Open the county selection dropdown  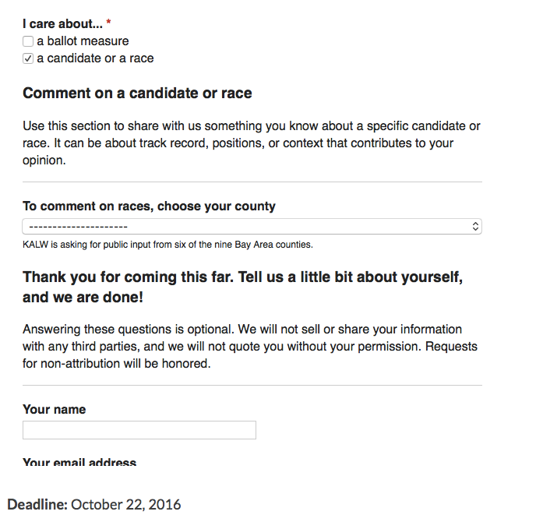(252, 227)
